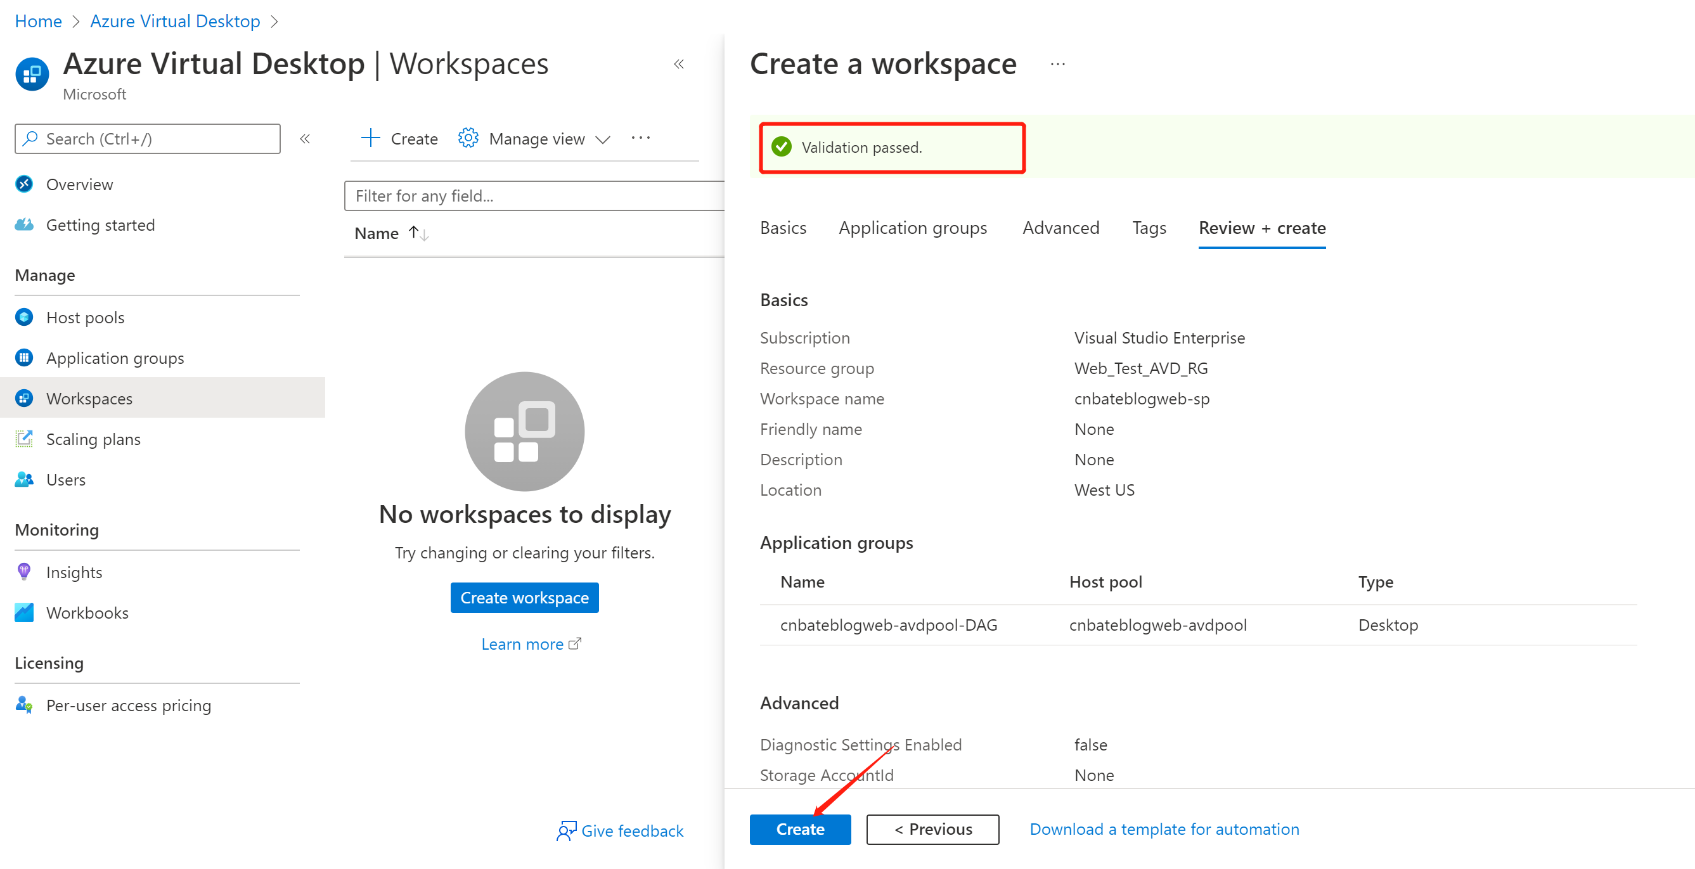Screen dimensions: 1695x869
Task: Open the ellipsis menu beside Create a workspace
Action: (1057, 64)
